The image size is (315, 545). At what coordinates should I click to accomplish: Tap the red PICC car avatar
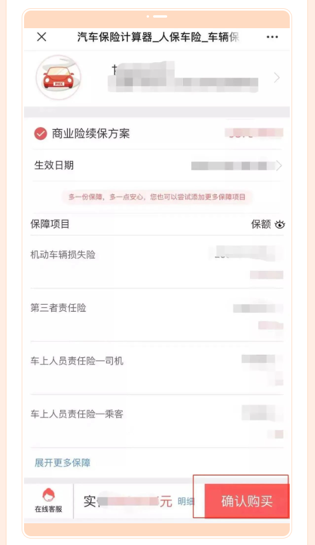pos(58,77)
